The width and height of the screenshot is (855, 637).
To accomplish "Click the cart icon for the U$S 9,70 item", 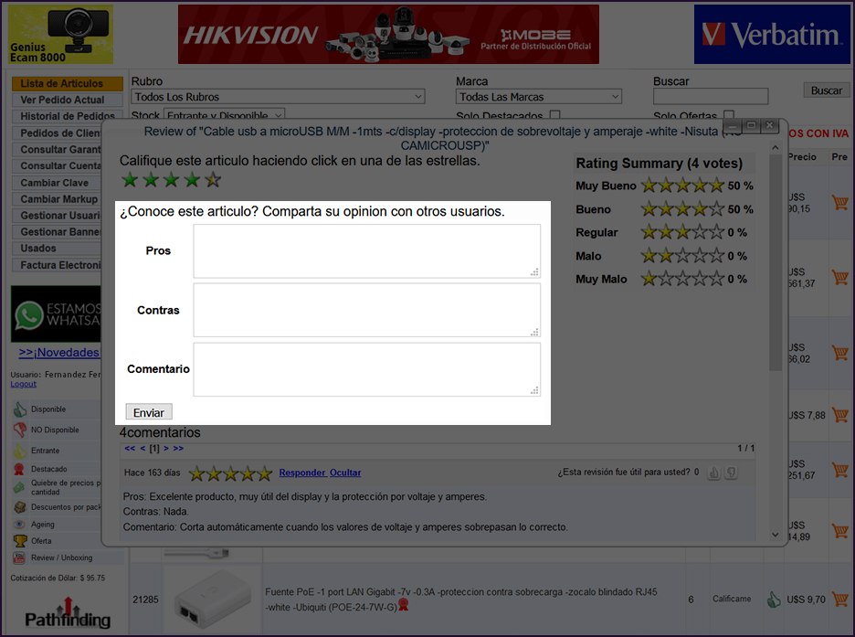I will click(x=839, y=600).
